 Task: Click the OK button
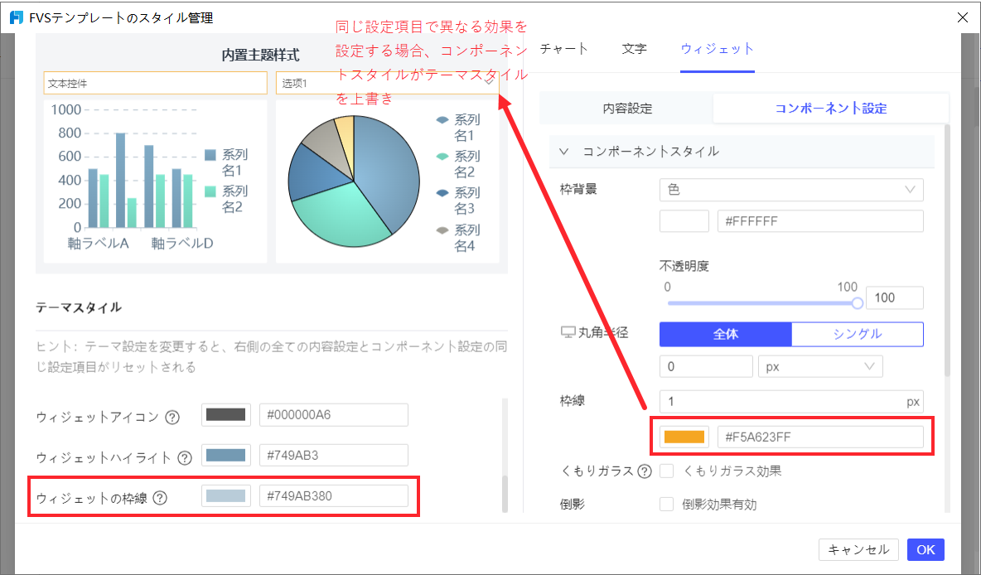(x=925, y=550)
